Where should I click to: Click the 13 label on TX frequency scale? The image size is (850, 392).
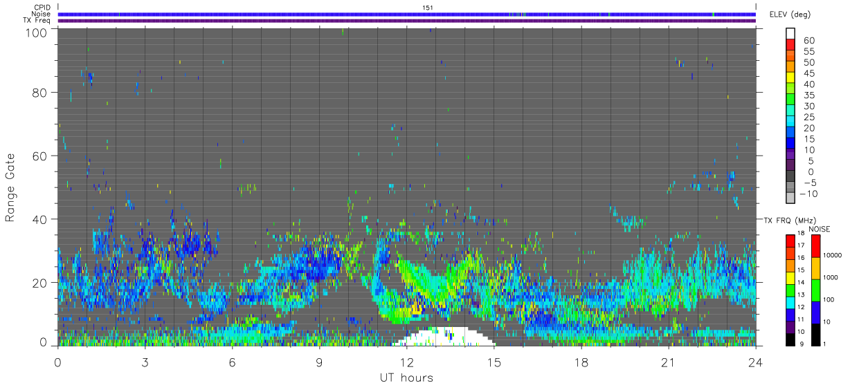point(801,295)
